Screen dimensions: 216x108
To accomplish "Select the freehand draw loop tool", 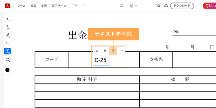I will [x=7, y=43].
